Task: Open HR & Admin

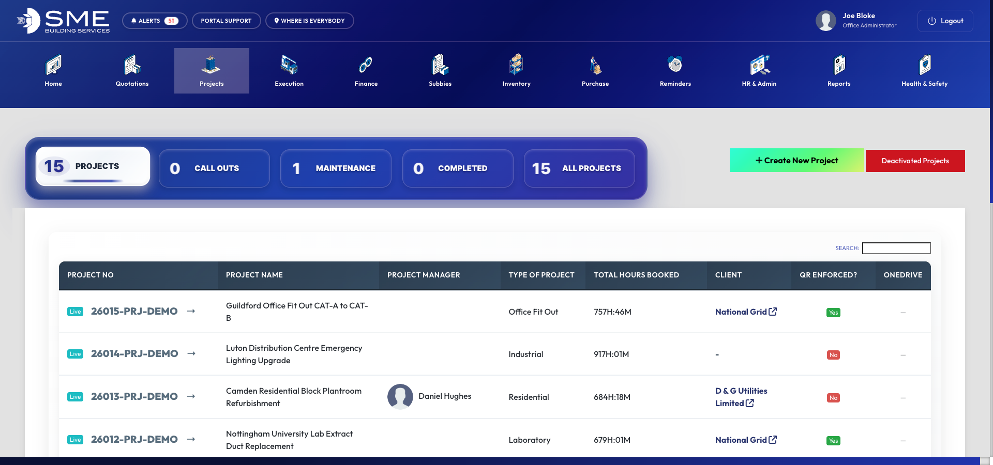Action: [x=759, y=71]
